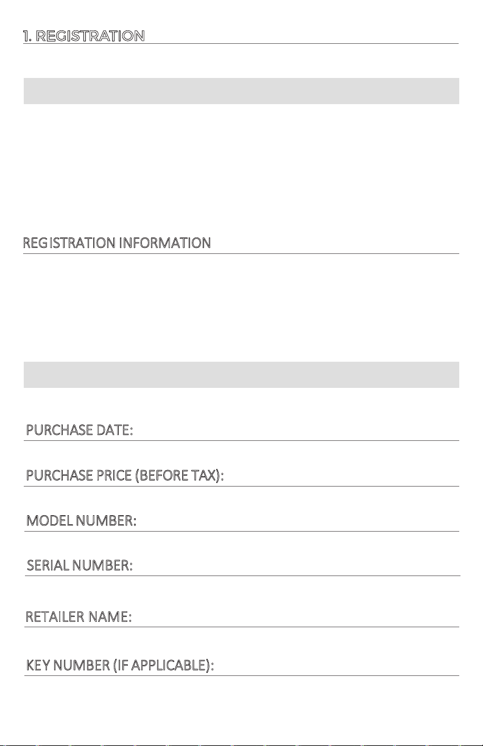Image resolution: width=483 pixels, height=746 pixels.
Task: Click the rule line right of "1. REGISTRATION"
Action: [301, 43]
